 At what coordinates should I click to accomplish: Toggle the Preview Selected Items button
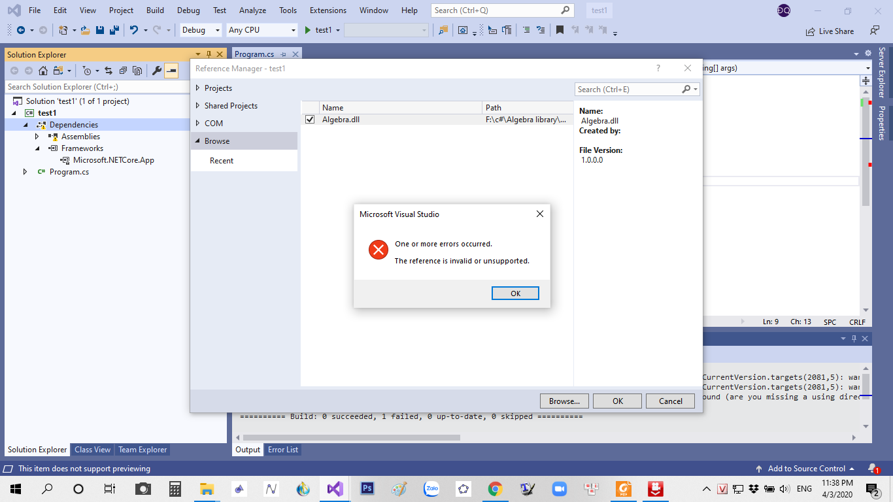click(171, 71)
